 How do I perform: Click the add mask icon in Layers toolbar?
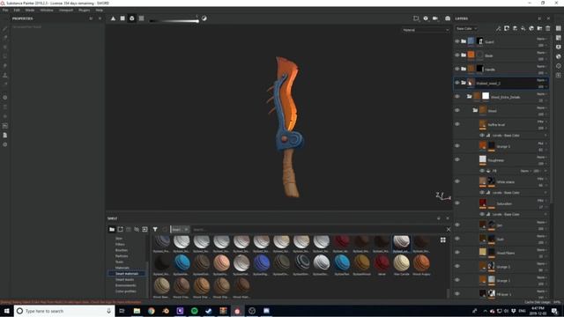(x=507, y=28)
